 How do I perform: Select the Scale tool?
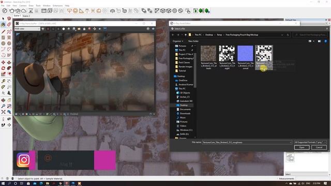coord(3,74)
